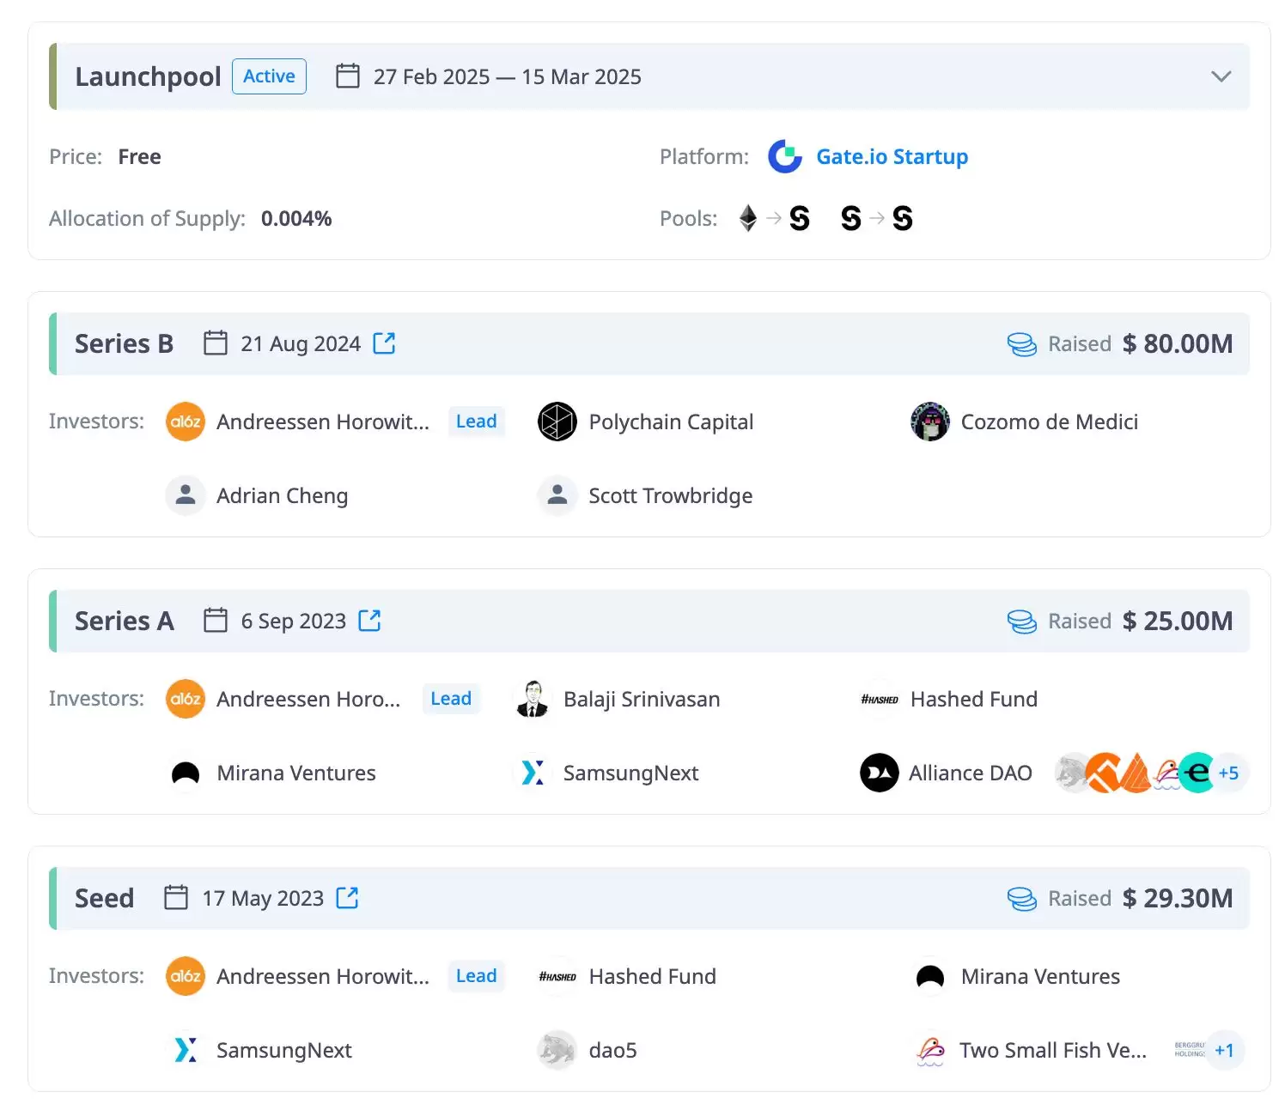Open the Series B external source link icon
1285x1104 pixels.
point(384,343)
